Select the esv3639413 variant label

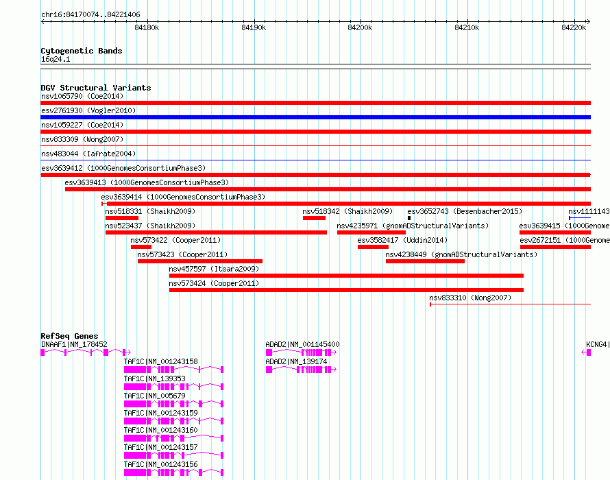point(147,182)
